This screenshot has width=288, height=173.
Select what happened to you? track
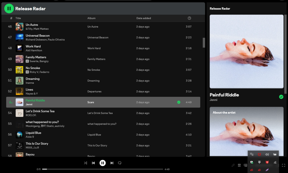coord(42,122)
